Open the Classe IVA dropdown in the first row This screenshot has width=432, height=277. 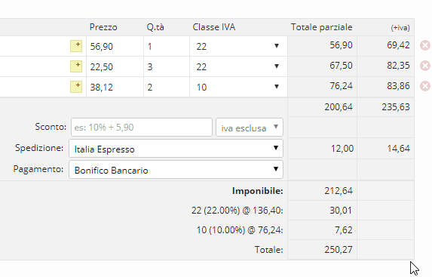pos(238,46)
